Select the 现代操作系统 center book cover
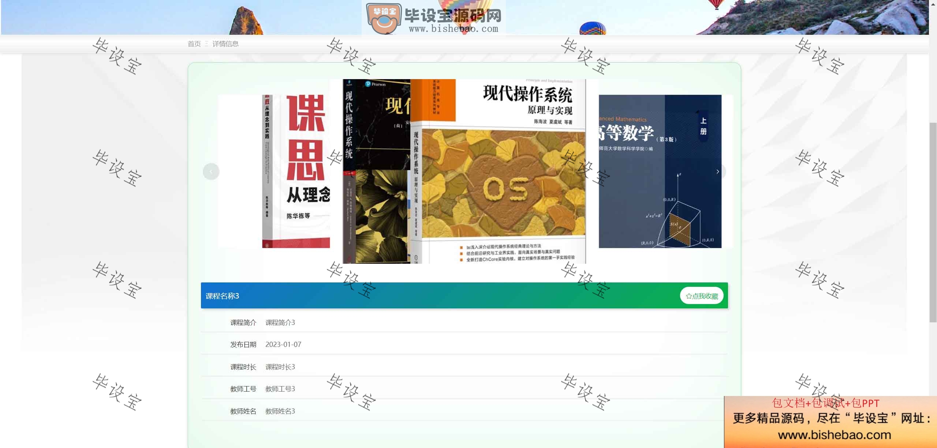The height and width of the screenshot is (448, 937). click(x=498, y=171)
